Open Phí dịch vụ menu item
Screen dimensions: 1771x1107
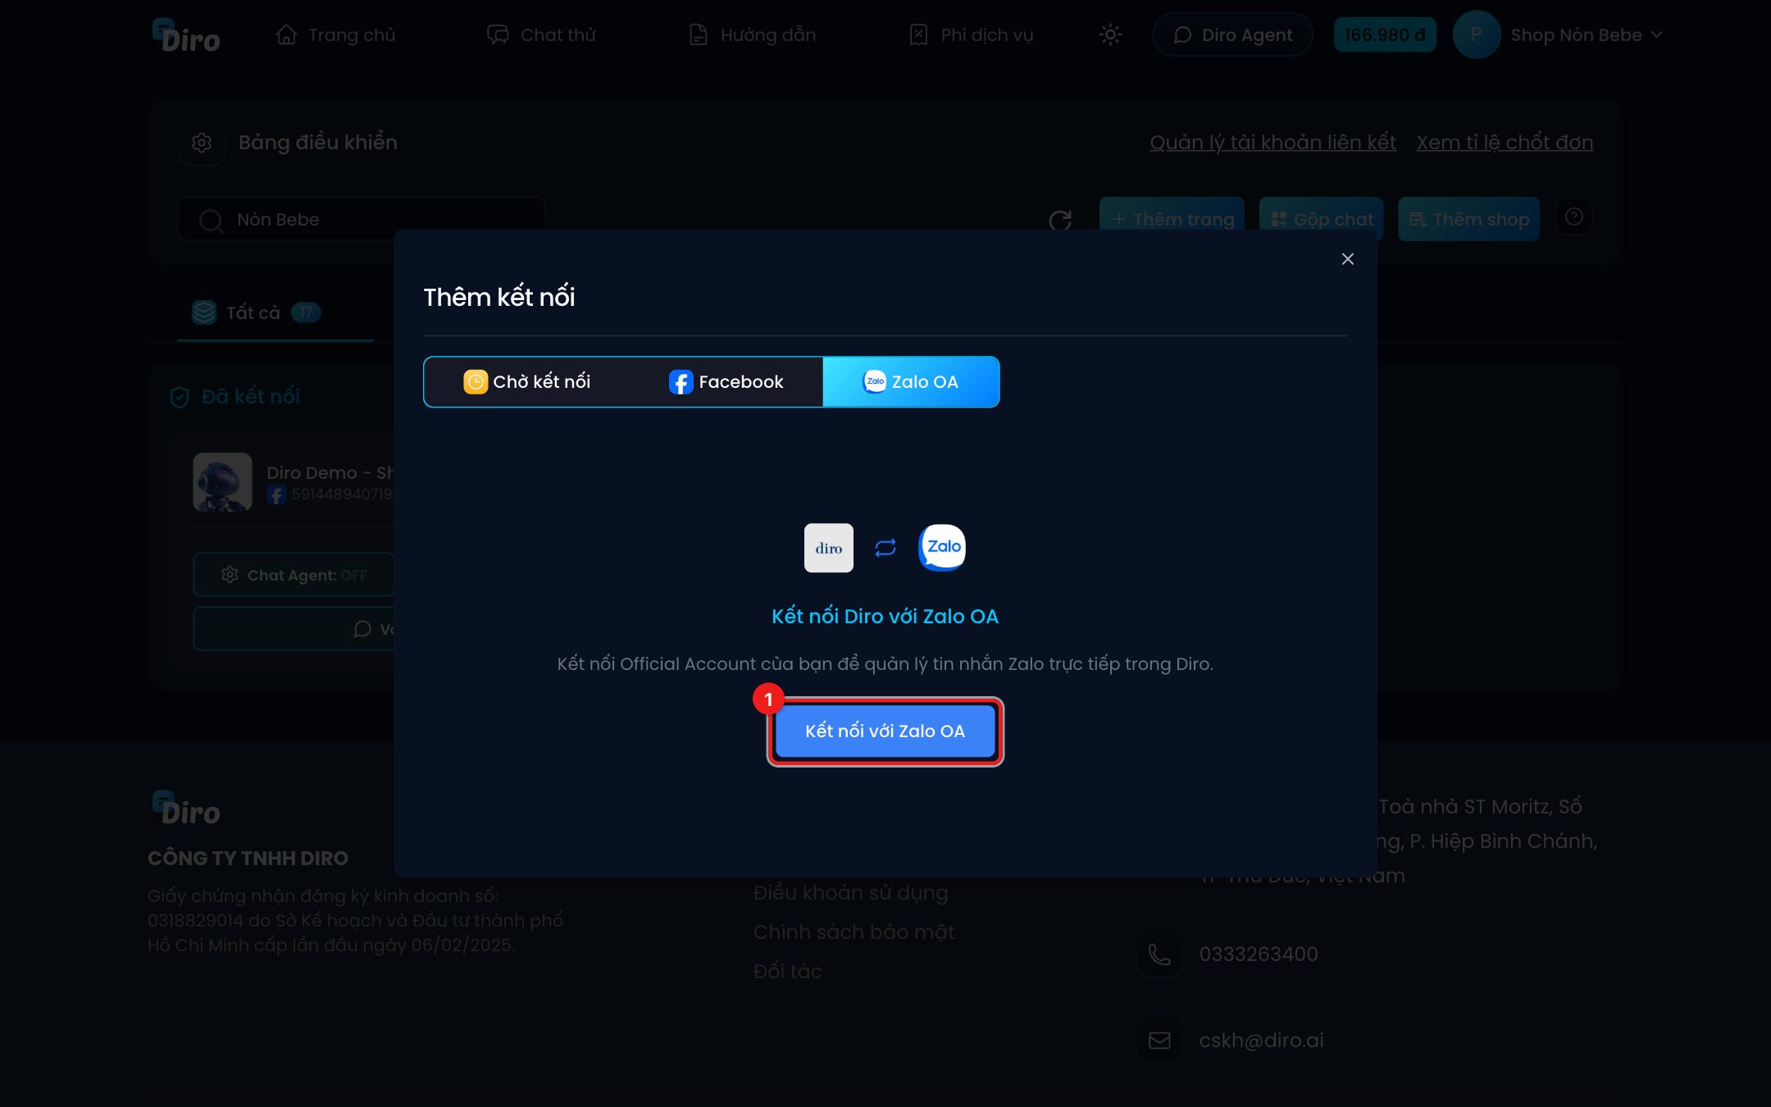pos(972,35)
